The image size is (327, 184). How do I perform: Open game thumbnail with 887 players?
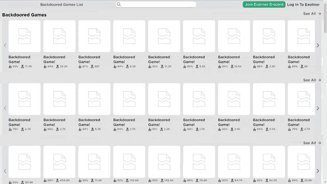94,36
